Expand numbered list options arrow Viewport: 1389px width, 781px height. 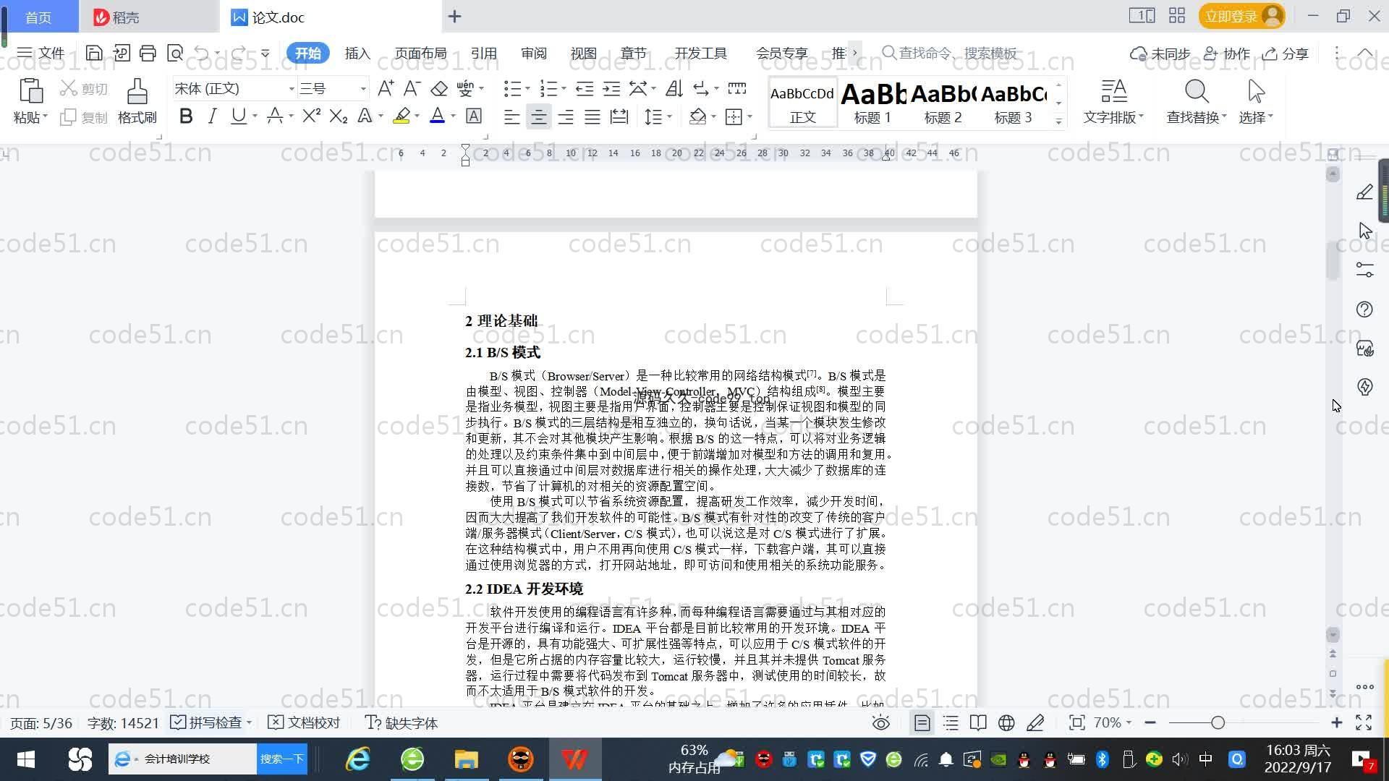click(x=564, y=88)
